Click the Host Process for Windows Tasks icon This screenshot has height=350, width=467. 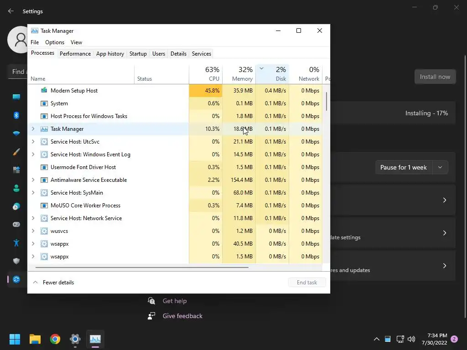click(x=44, y=116)
